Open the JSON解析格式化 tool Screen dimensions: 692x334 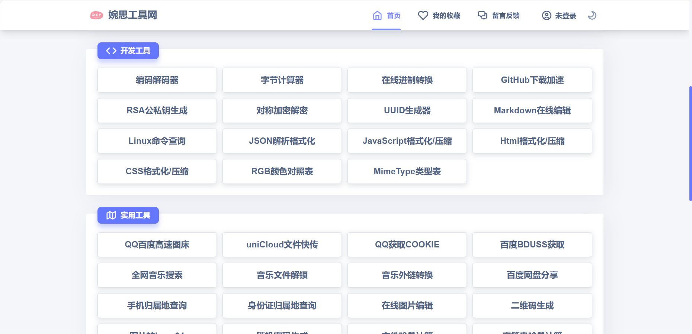pyautogui.click(x=282, y=141)
